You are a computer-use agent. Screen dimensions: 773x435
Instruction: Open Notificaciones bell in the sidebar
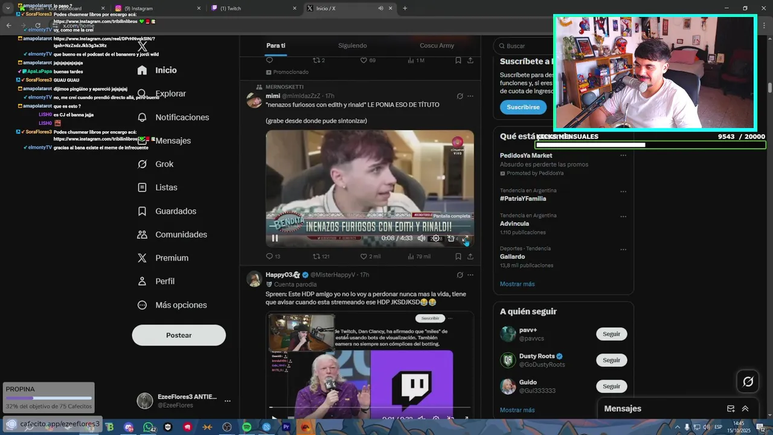[173, 117]
